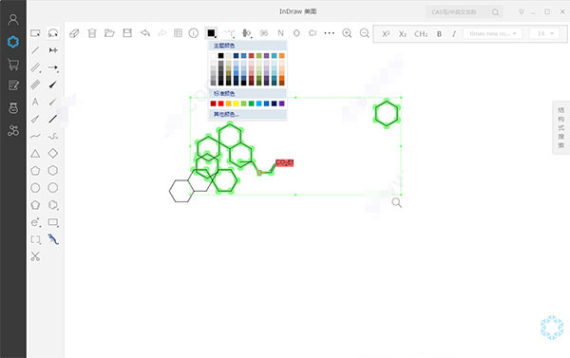Toggle bold text with B button
The height and width of the screenshot is (358, 570).
pos(439,34)
